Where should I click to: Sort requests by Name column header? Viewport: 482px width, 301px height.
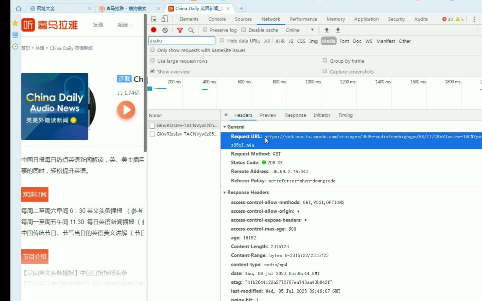coord(184,115)
